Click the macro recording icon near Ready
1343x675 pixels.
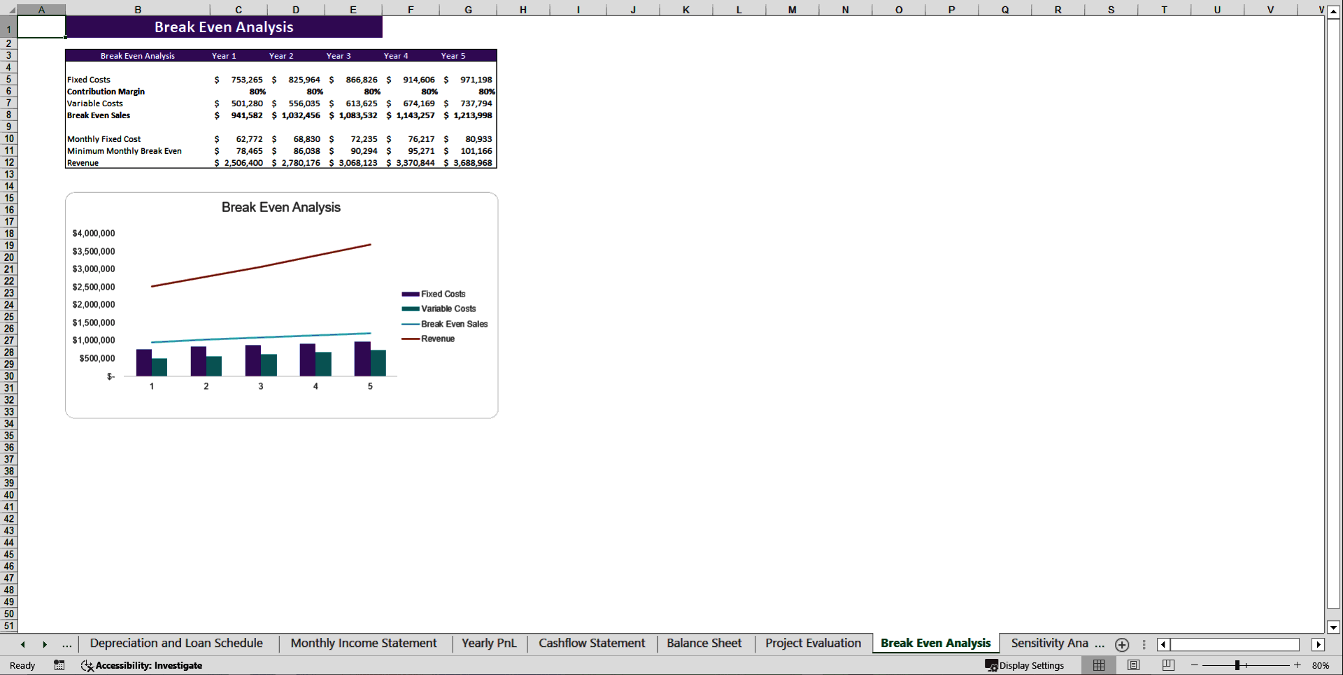(x=59, y=665)
